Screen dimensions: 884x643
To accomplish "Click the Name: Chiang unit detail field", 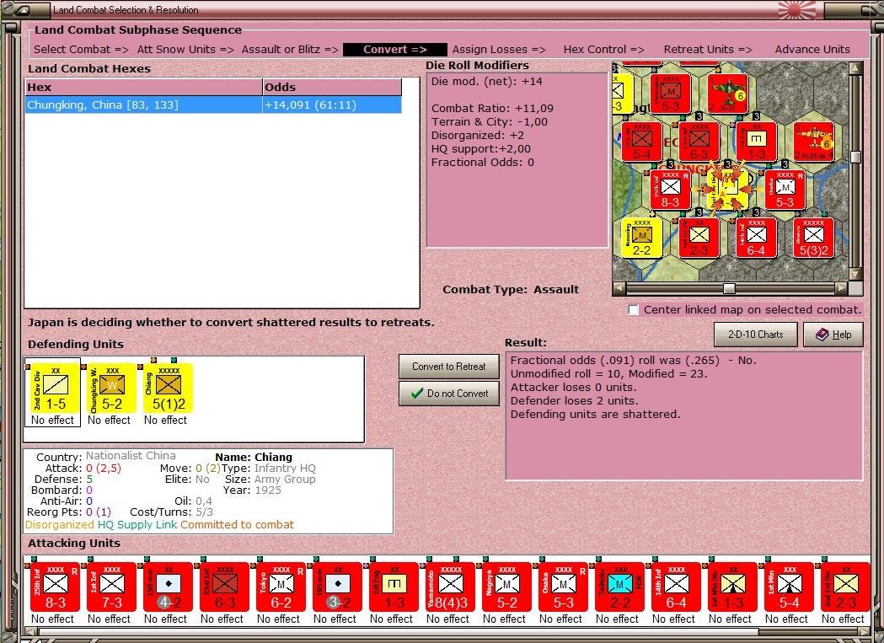I will click(x=254, y=457).
